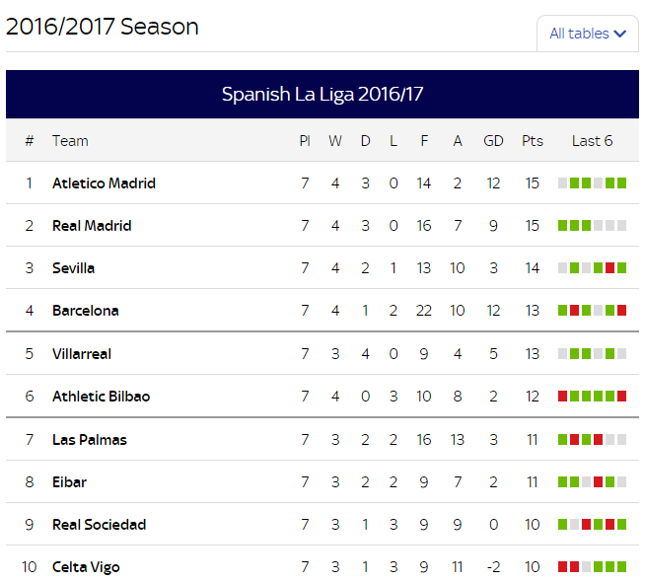
Task: Open the Eibar team link
Action: (69, 482)
